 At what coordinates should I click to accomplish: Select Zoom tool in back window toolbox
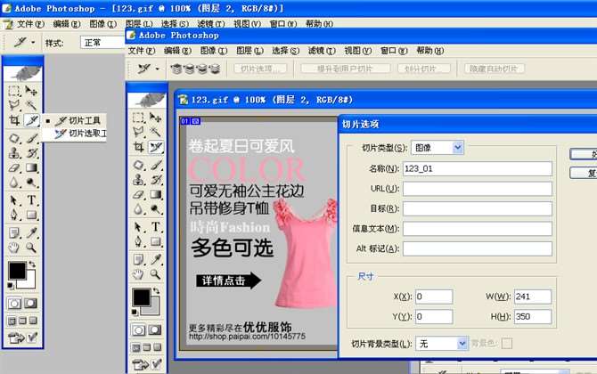tap(31, 248)
